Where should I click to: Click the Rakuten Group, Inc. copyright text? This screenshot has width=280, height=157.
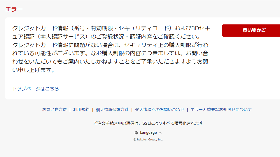150,140
